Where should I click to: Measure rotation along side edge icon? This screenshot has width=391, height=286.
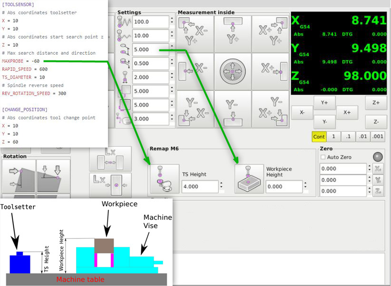[19, 178]
